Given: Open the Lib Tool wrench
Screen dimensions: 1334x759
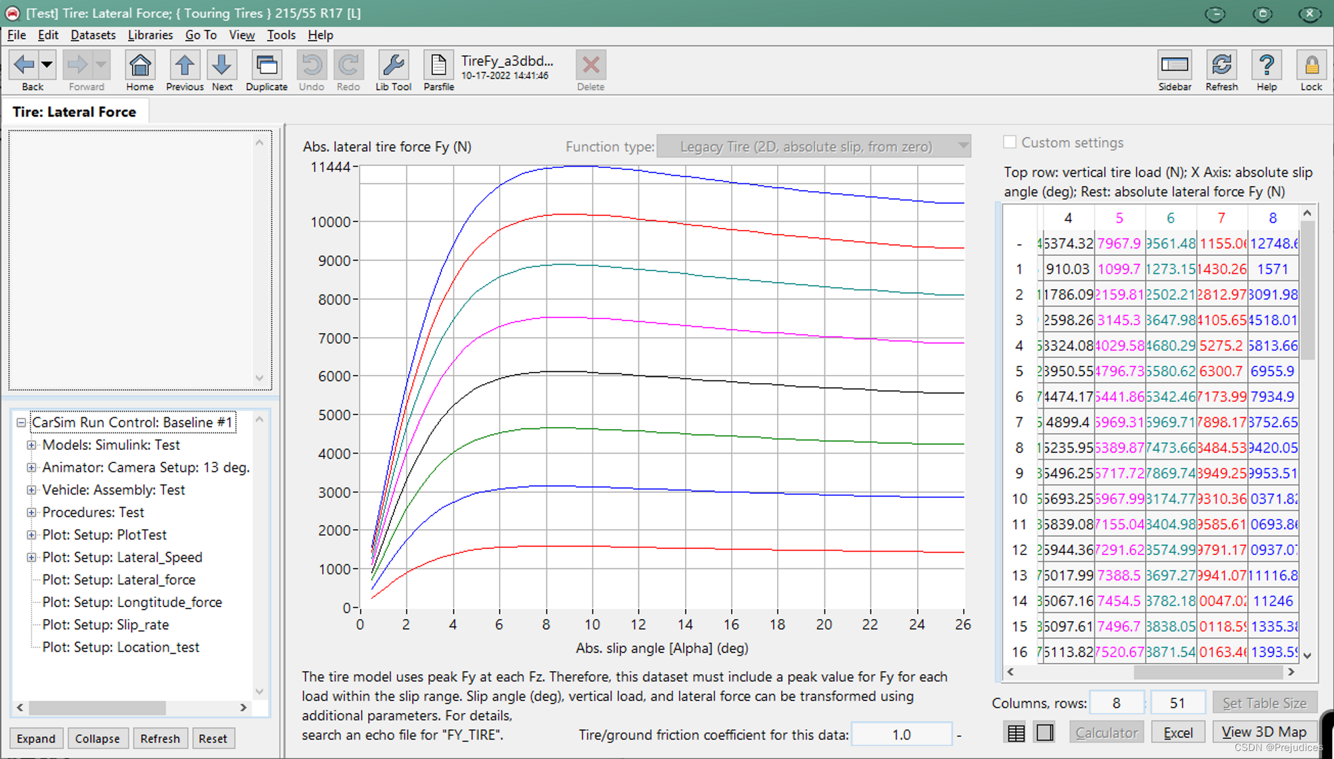Looking at the screenshot, I should [393, 66].
